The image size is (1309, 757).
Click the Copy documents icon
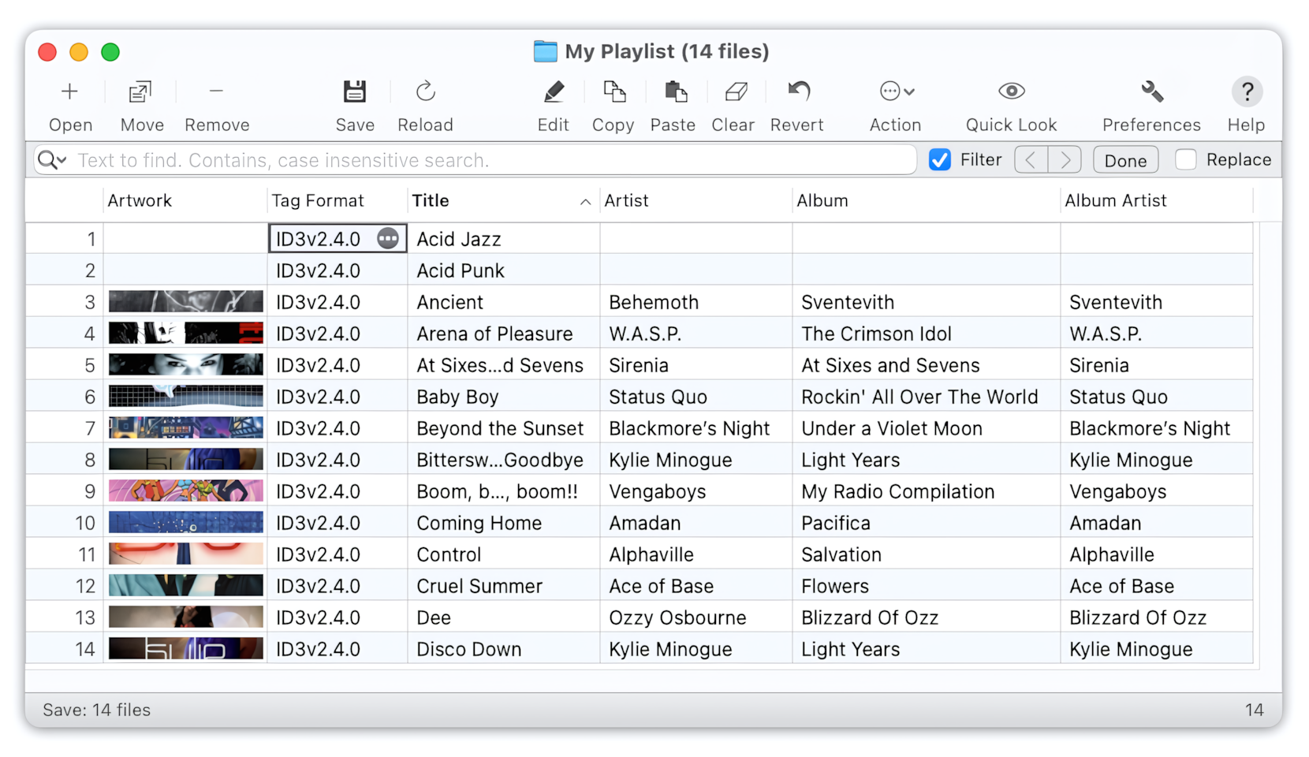[x=613, y=91]
